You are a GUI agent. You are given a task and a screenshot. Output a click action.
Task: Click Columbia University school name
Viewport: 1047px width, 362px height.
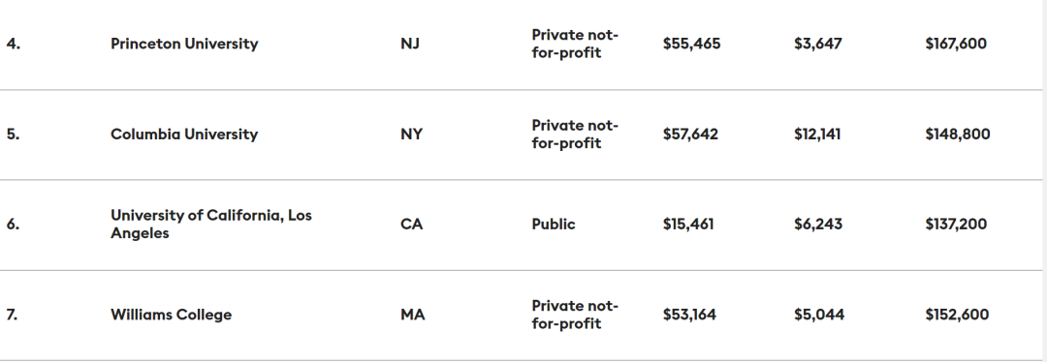184,134
